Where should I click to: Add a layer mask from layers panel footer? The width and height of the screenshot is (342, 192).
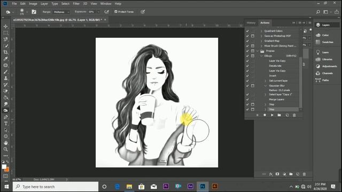(x=277, y=174)
